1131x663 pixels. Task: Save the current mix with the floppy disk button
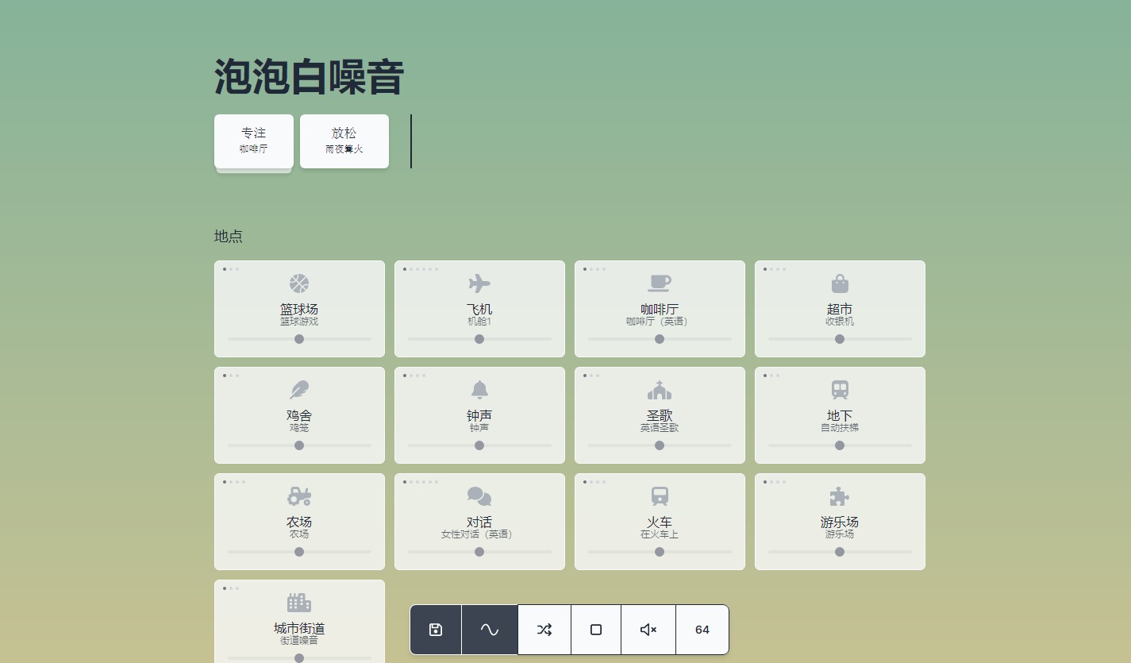pos(436,630)
